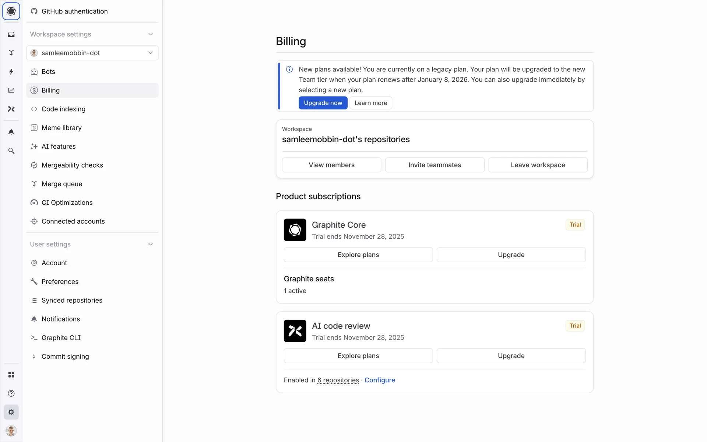Viewport: 707px width, 442px height.
Task: Open notifications bell in left rail
Action: point(11,132)
